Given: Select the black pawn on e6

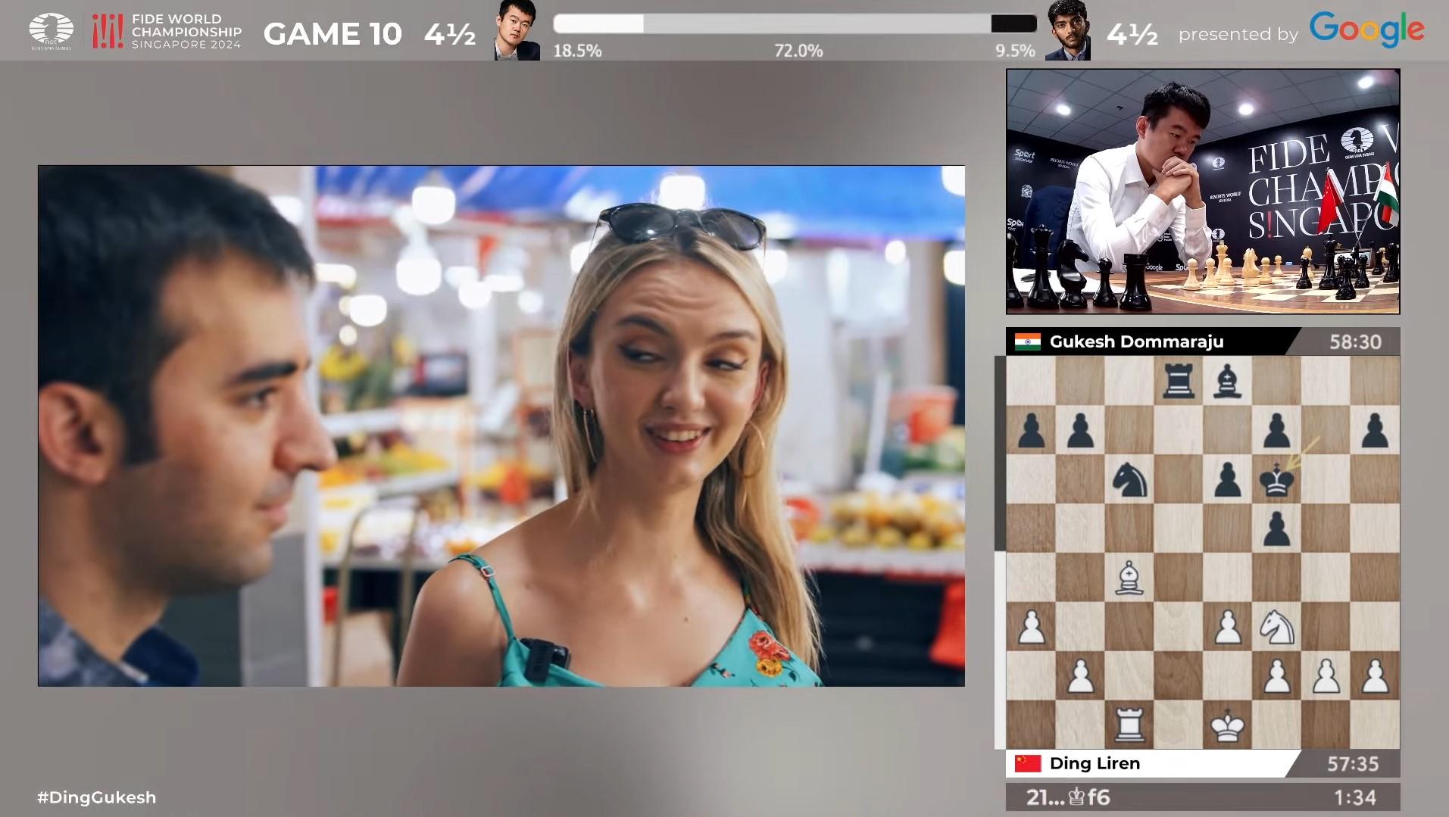Looking at the screenshot, I should 1227,480.
